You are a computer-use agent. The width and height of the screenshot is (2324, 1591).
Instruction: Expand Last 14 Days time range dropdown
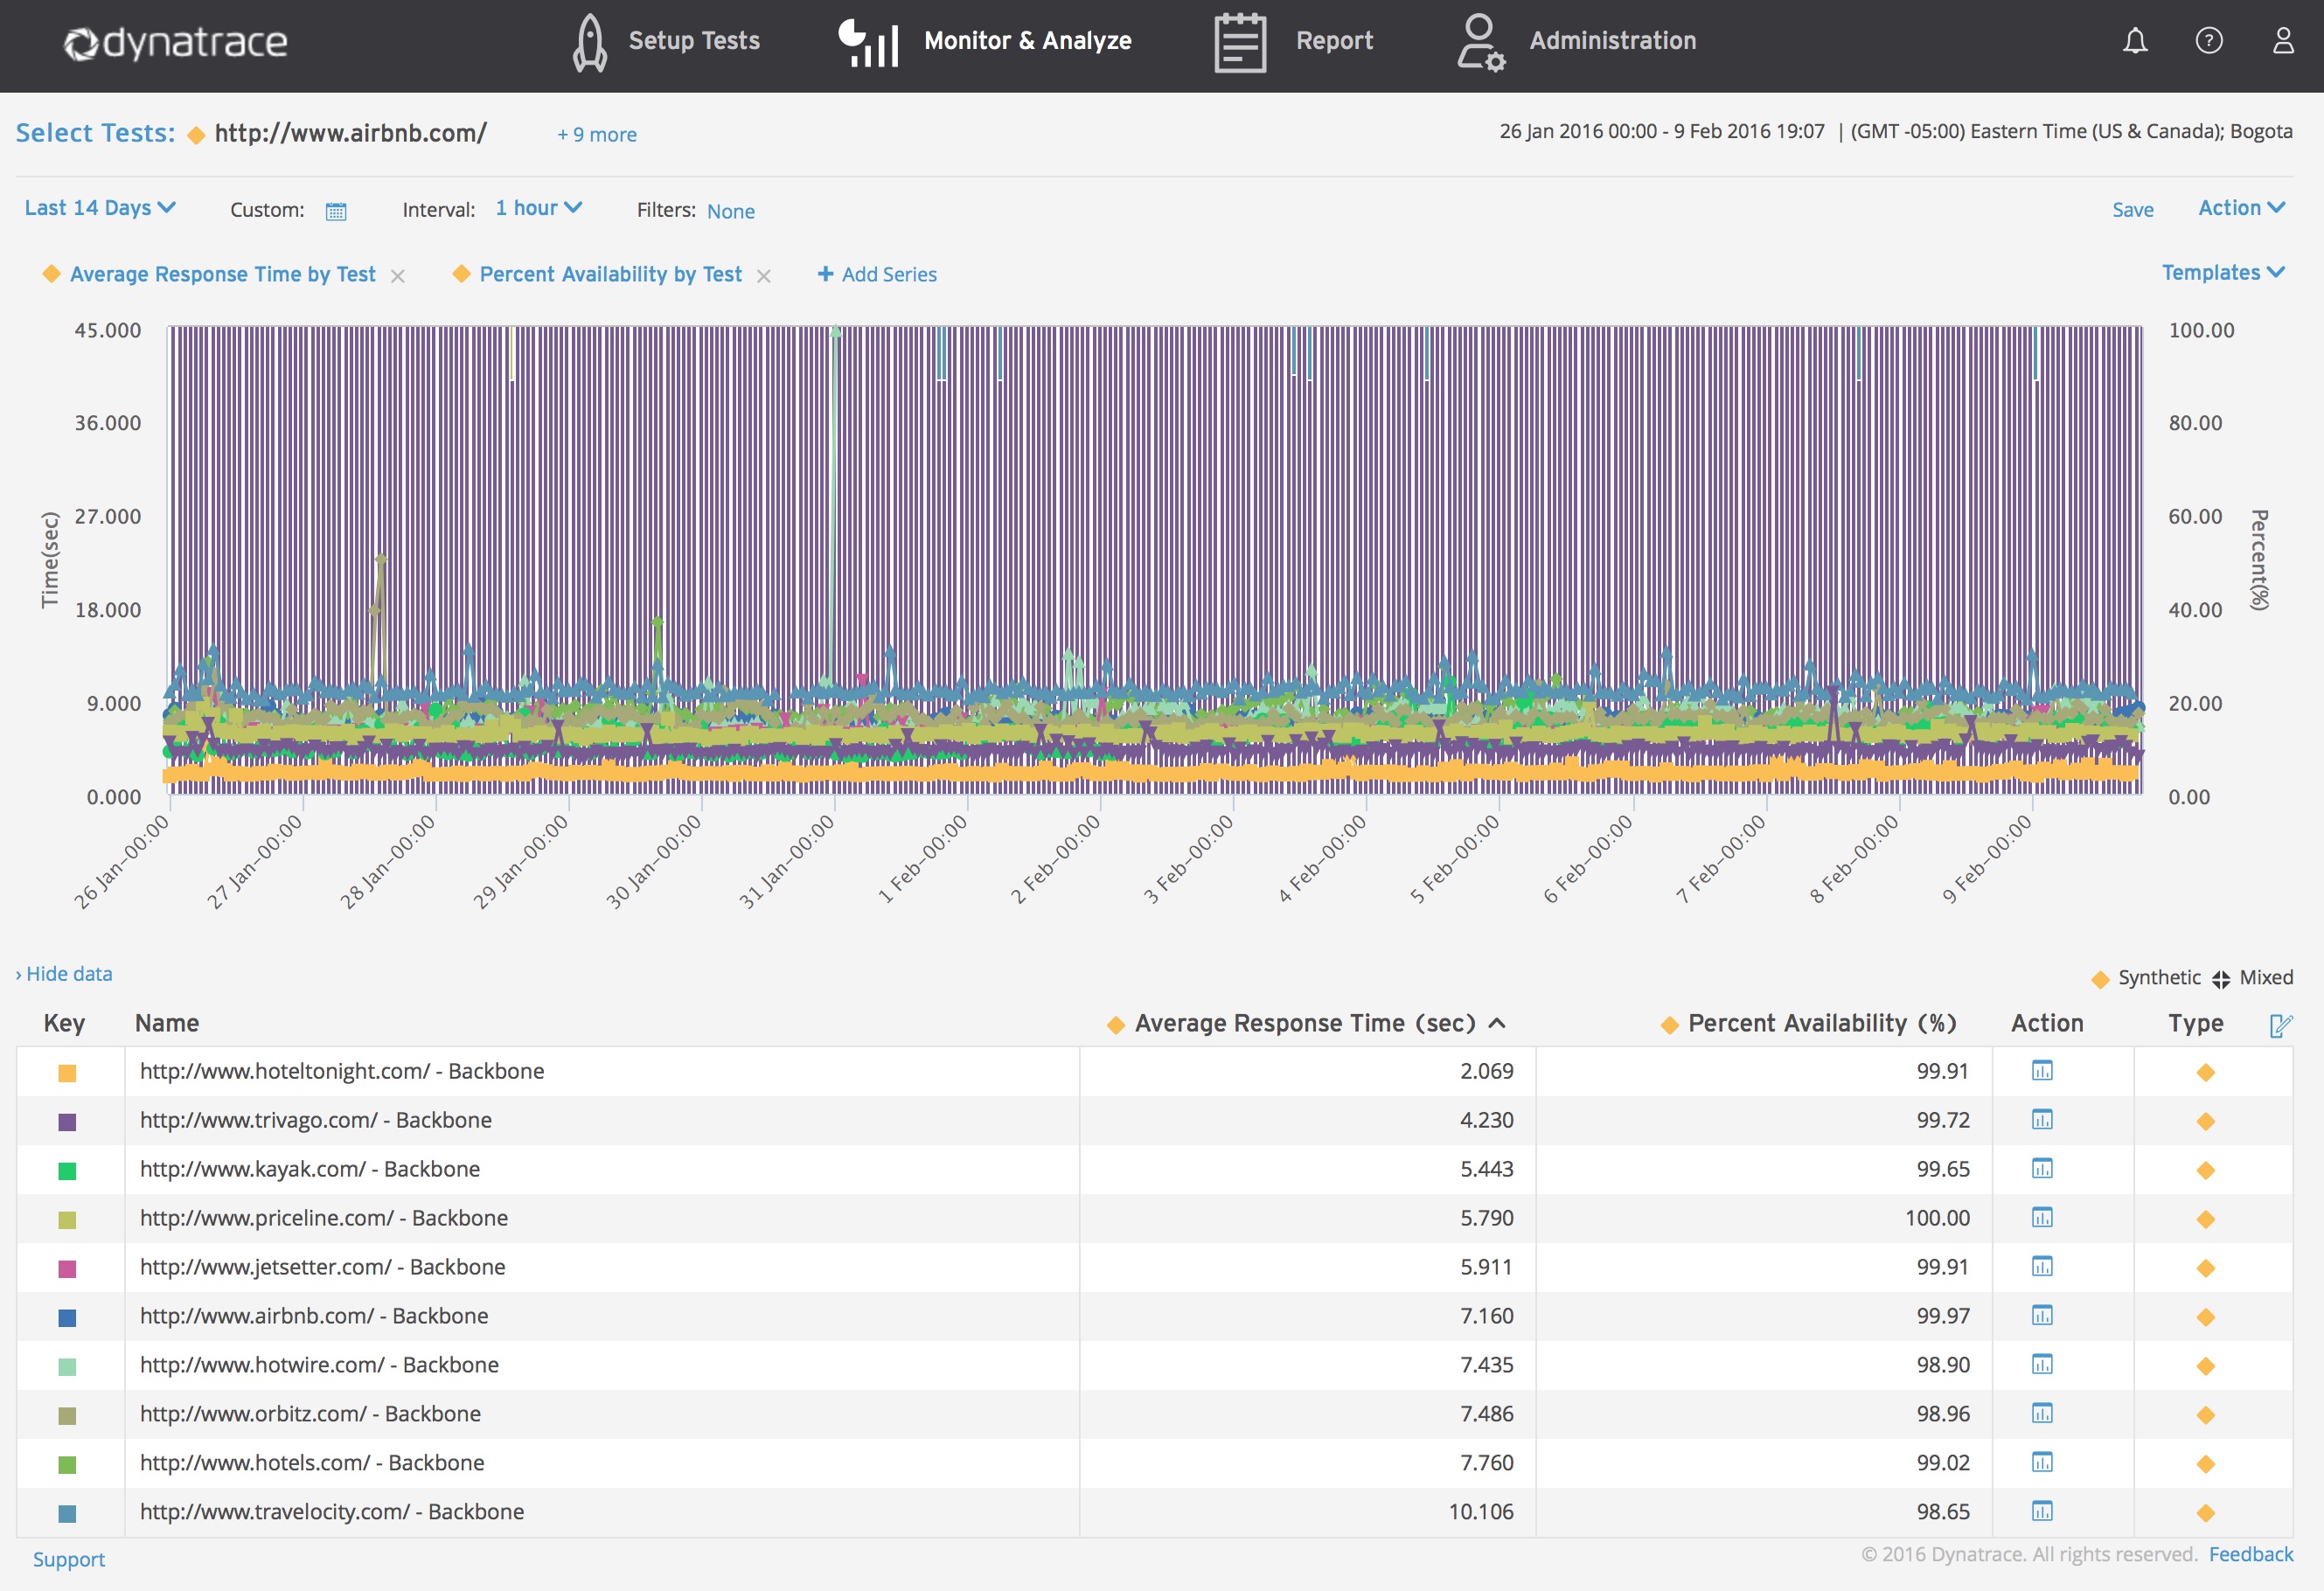click(100, 208)
